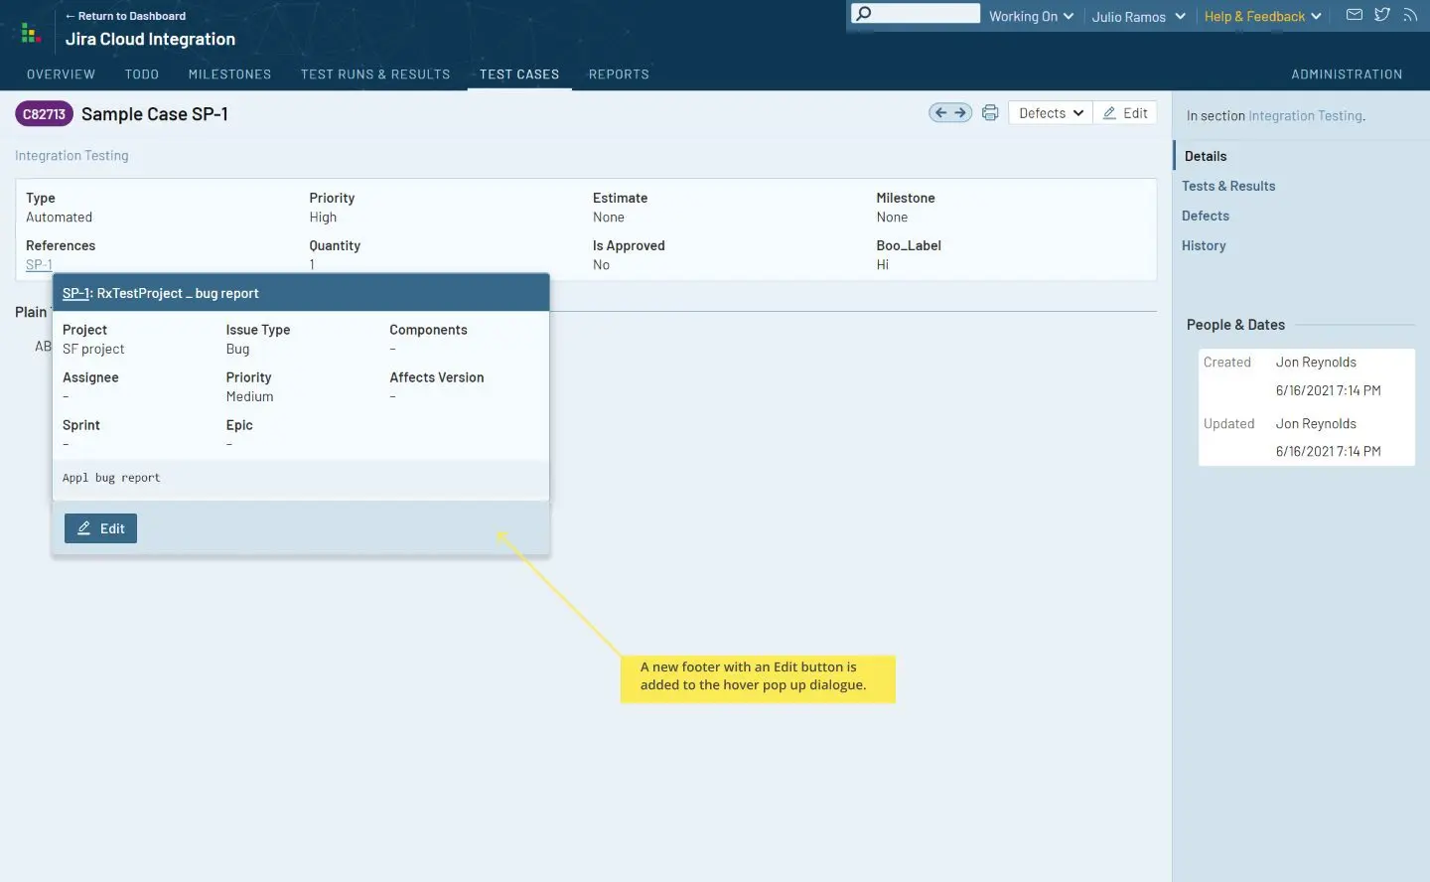Click the SP-1 reference link
This screenshot has height=882, width=1430.
(x=39, y=265)
